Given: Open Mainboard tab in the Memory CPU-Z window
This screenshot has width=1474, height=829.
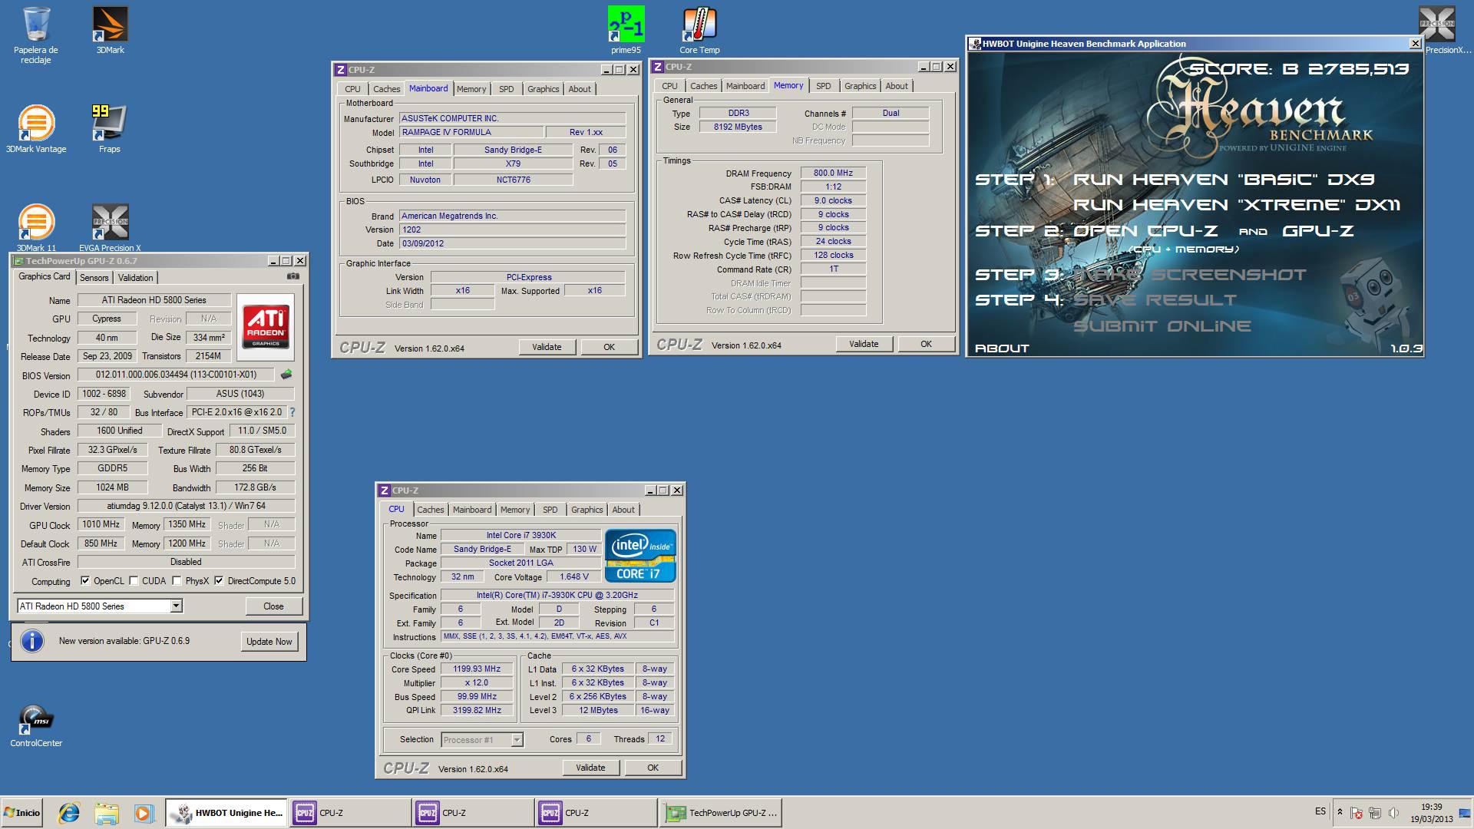Looking at the screenshot, I should (x=745, y=86).
